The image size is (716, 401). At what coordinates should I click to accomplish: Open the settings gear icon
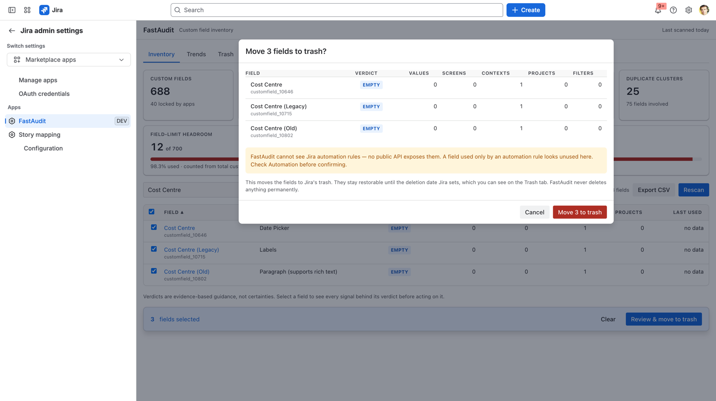(688, 10)
